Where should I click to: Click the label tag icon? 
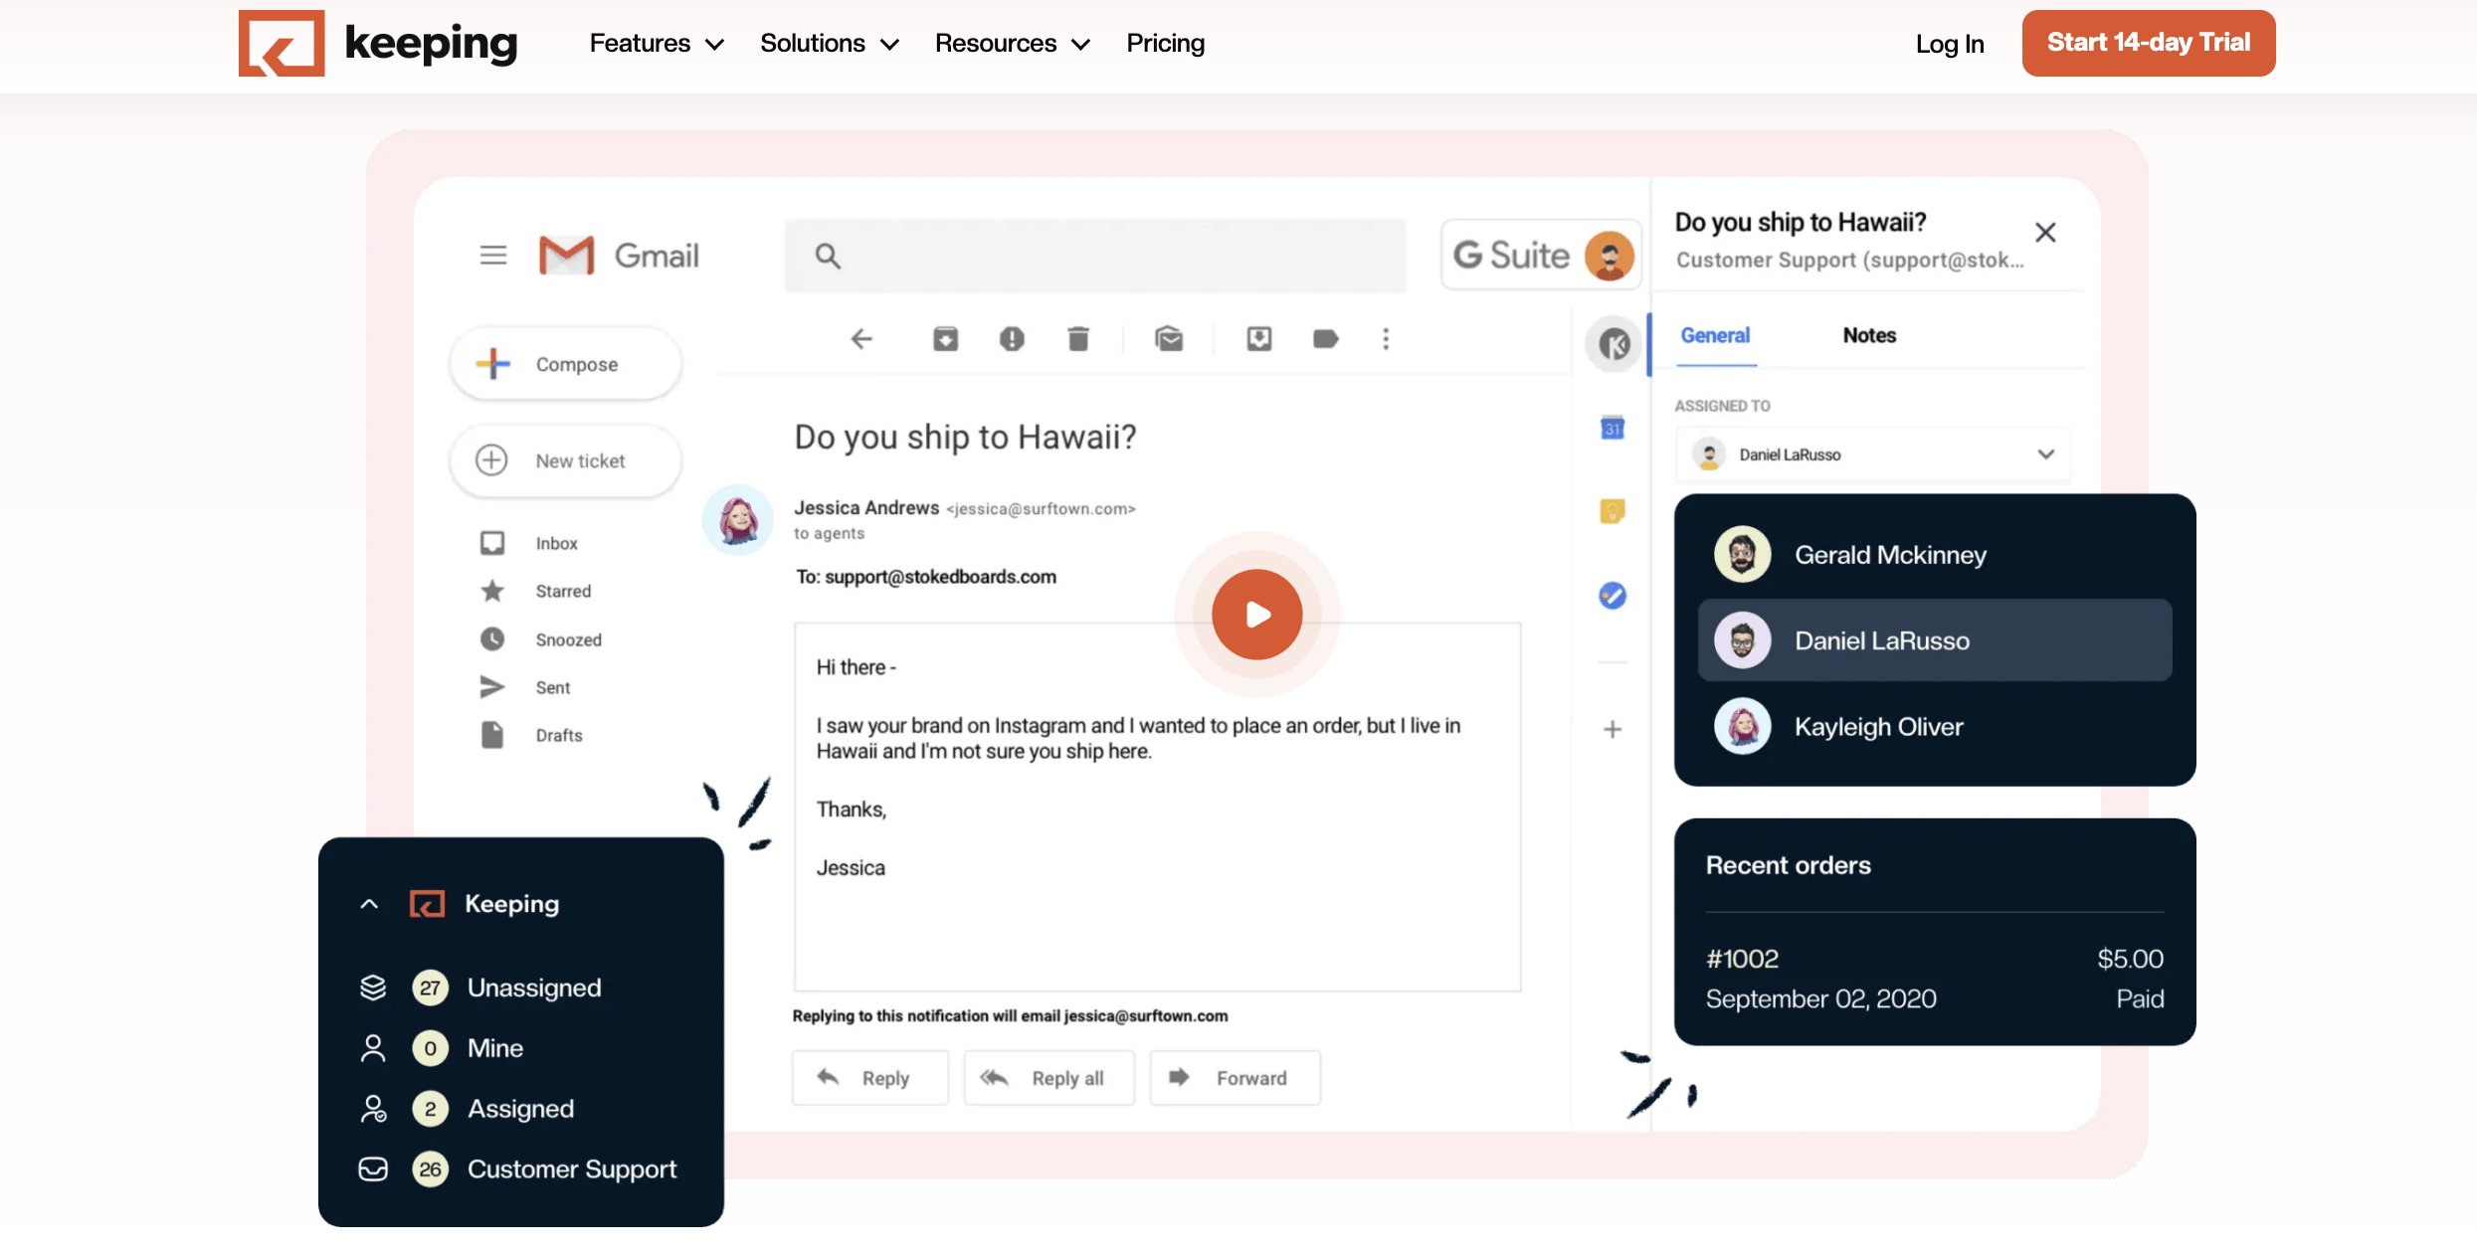pos(1325,339)
